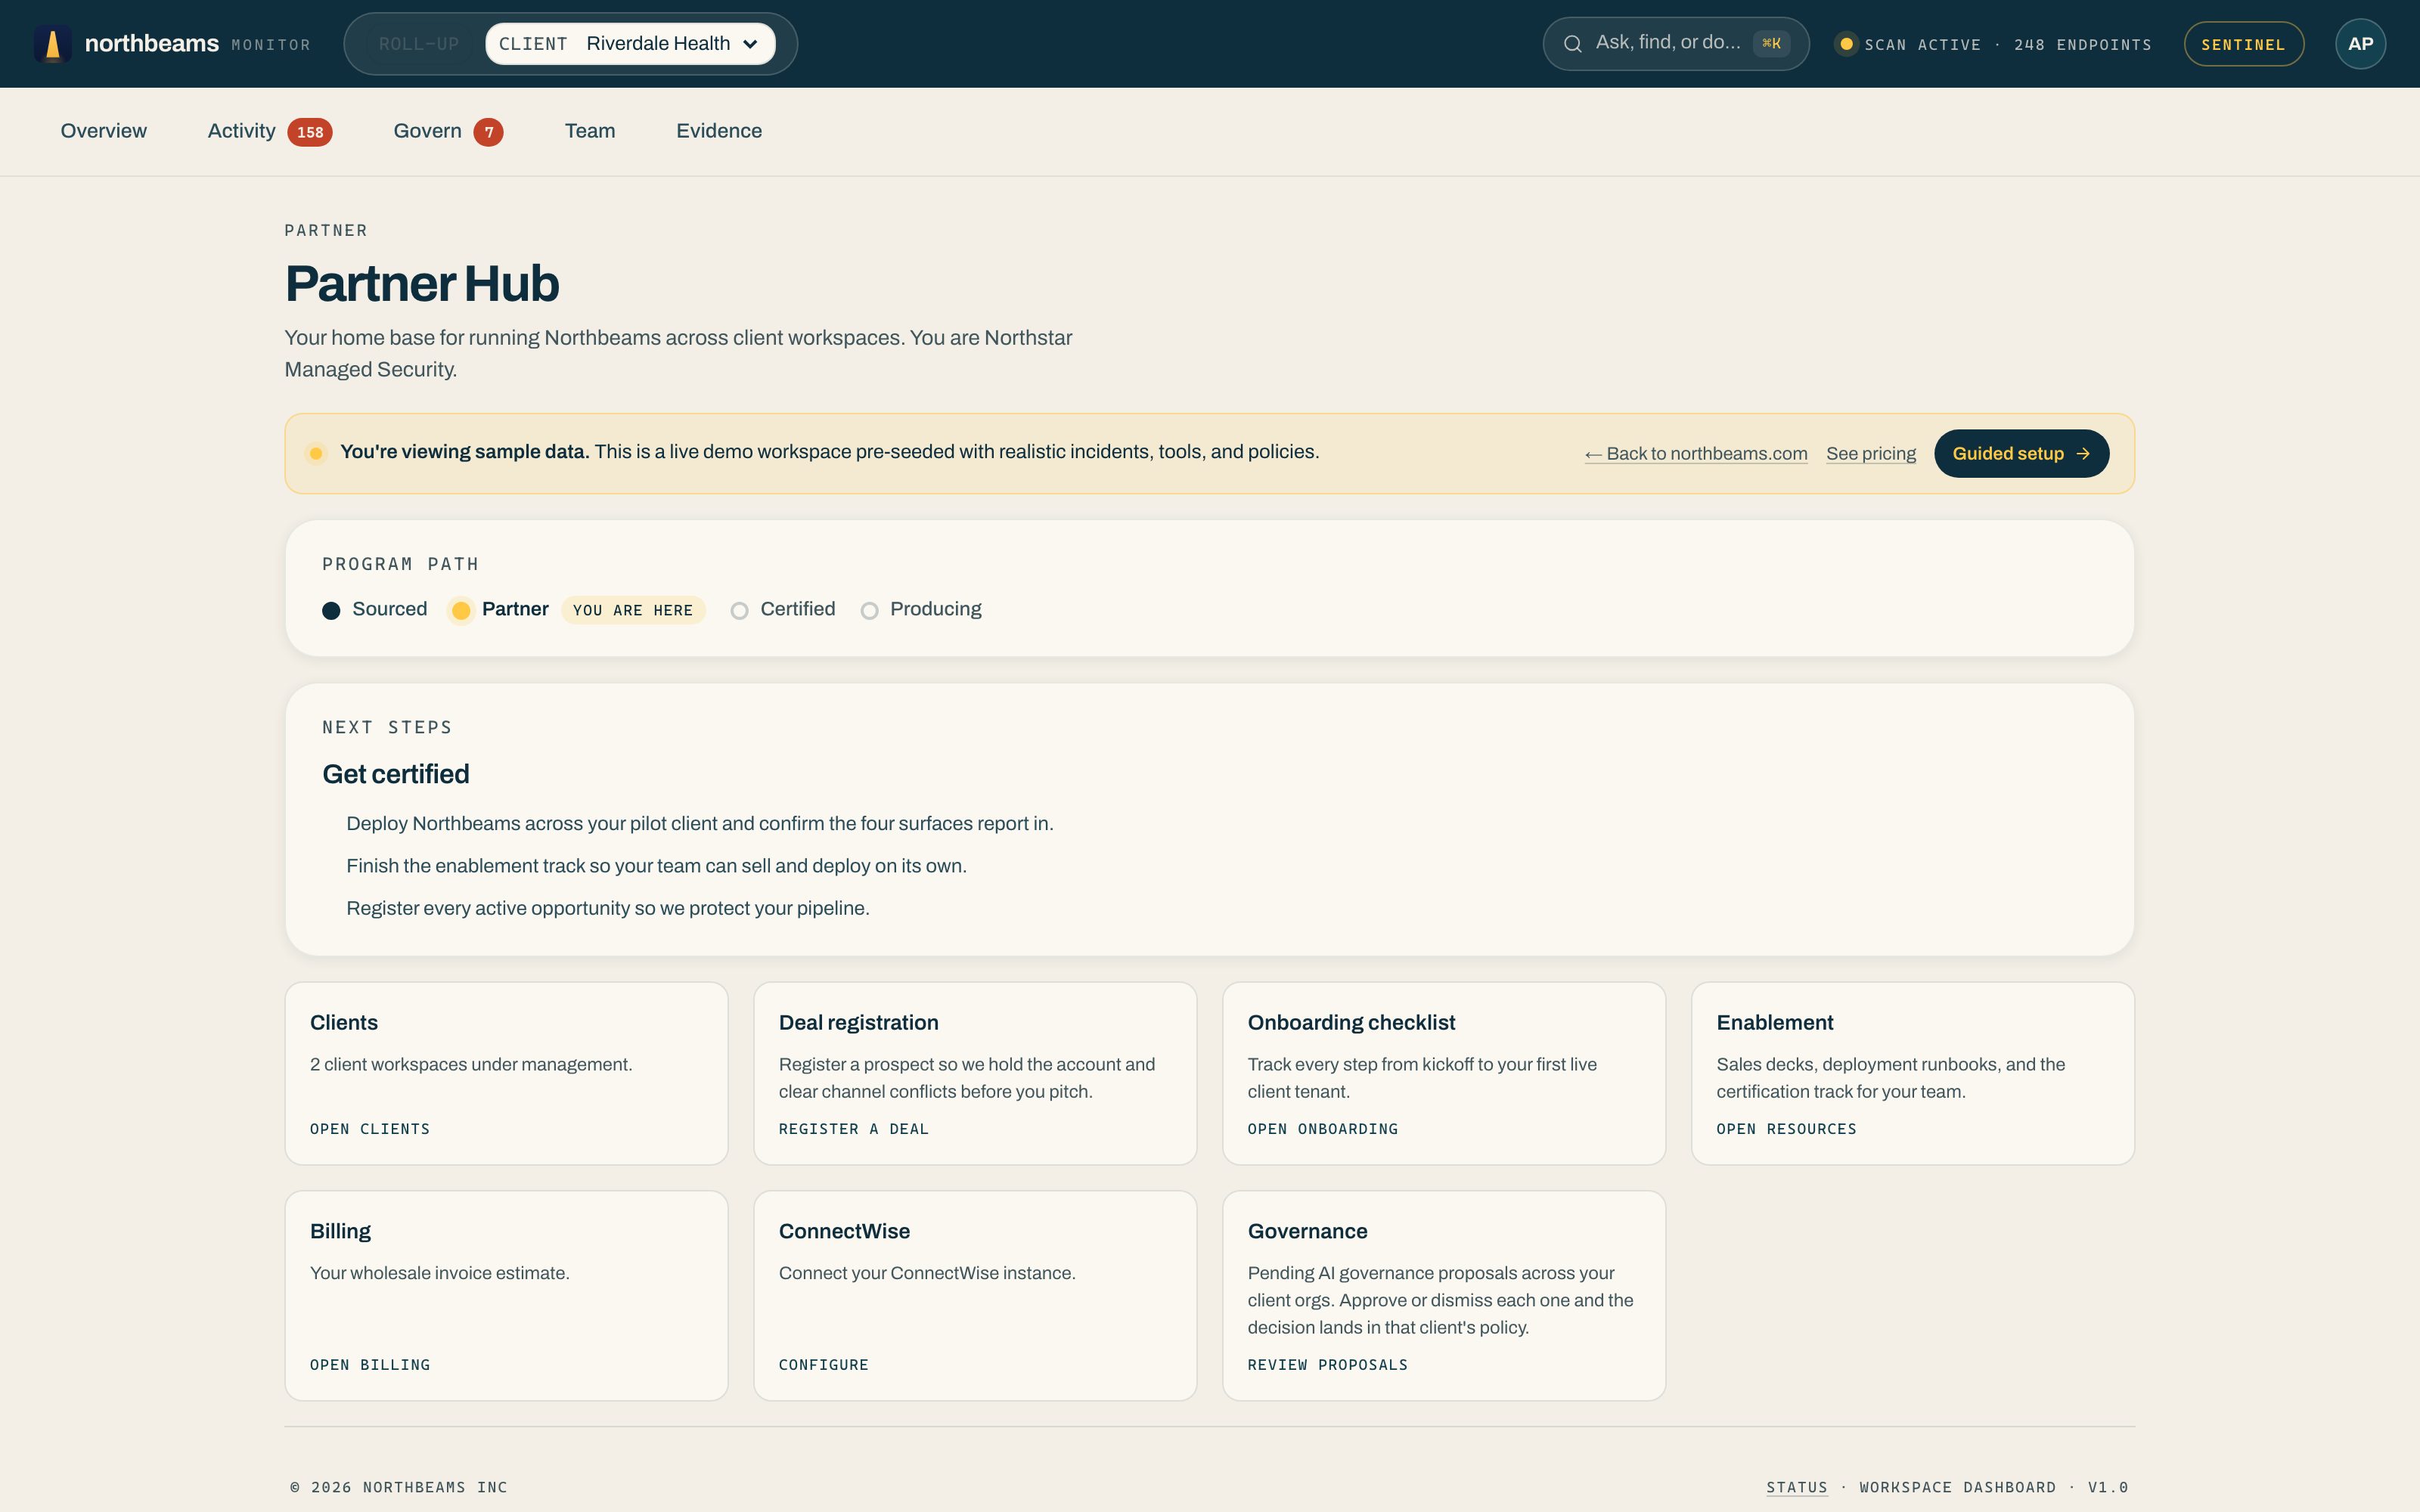2420x1512 pixels.
Task: Click the SENTINEL plan button
Action: point(2244,44)
